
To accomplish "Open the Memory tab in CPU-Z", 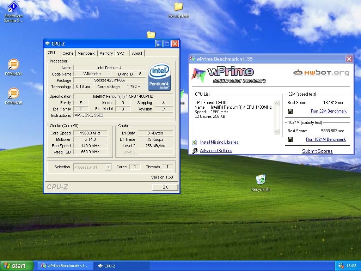I will (x=106, y=53).
